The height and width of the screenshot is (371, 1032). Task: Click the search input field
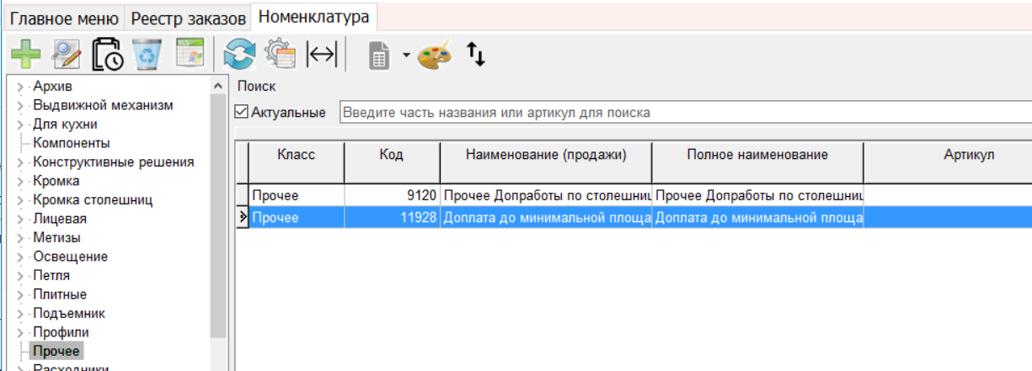pos(684,113)
